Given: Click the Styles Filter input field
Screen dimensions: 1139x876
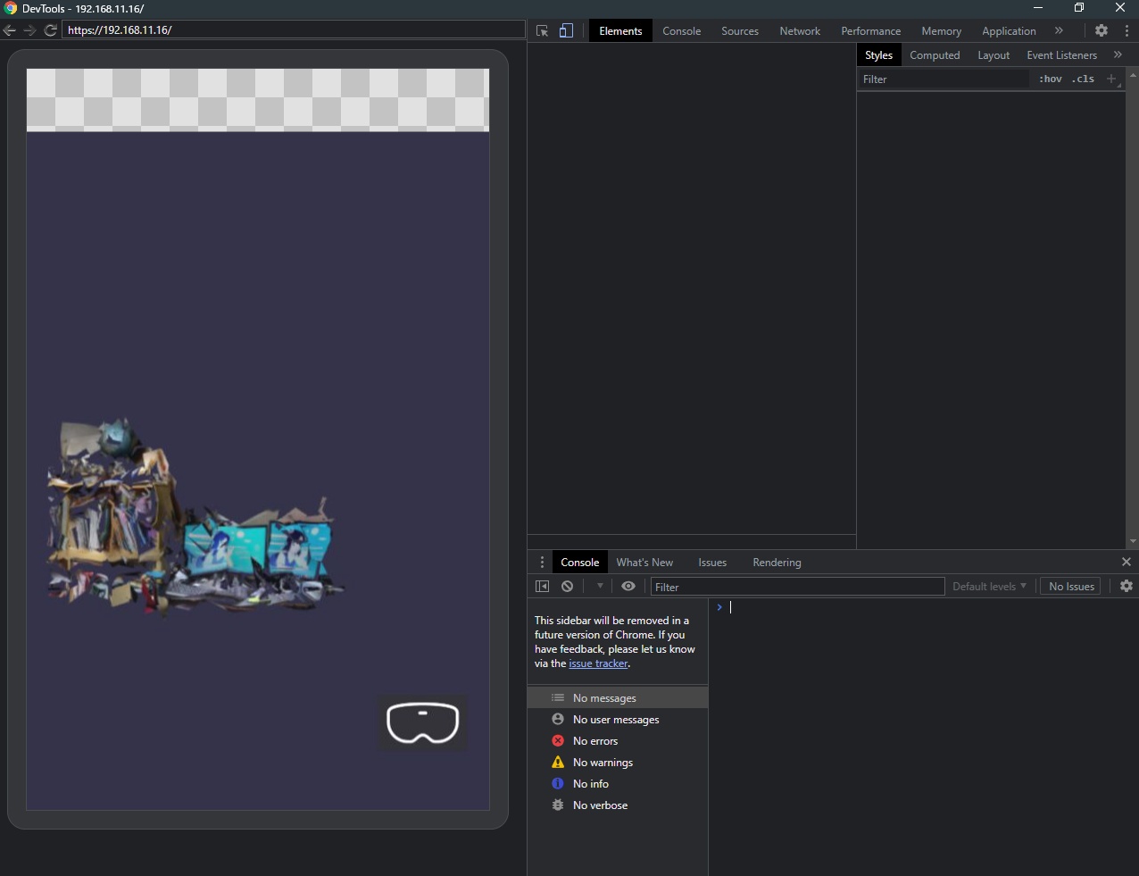Looking at the screenshot, I should click(x=944, y=79).
